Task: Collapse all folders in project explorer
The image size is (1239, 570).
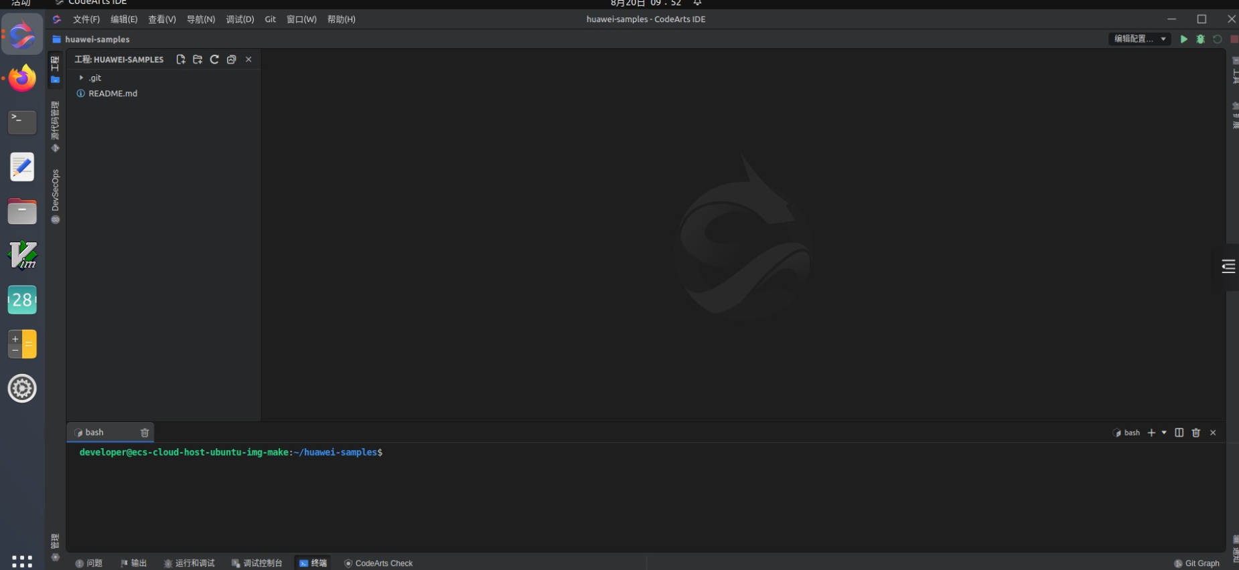Action: (x=232, y=60)
